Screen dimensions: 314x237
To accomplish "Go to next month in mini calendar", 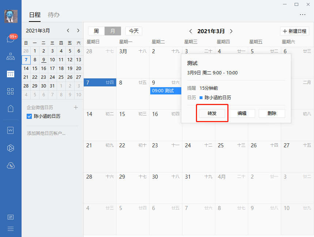I will pos(78,31).
